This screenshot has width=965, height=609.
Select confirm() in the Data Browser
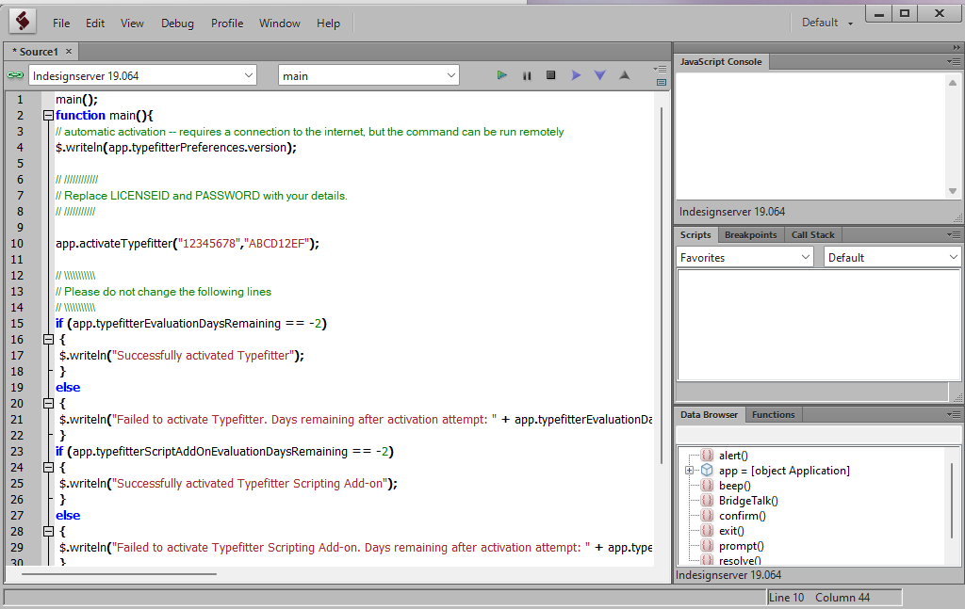tap(743, 516)
